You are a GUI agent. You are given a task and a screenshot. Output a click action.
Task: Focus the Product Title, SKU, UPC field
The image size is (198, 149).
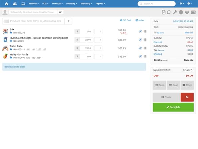[x=34, y=21]
